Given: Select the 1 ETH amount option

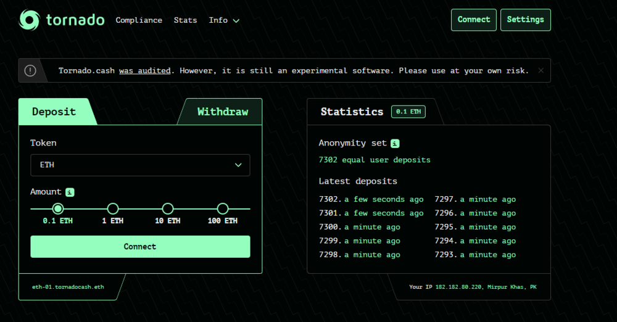Looking at the screenshot, I should [113, 208].
